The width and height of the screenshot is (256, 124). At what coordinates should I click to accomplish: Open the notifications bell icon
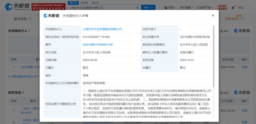point(233,7)
